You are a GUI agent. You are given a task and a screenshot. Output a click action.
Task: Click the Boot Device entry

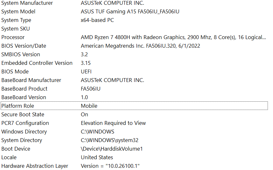point(16,149)
